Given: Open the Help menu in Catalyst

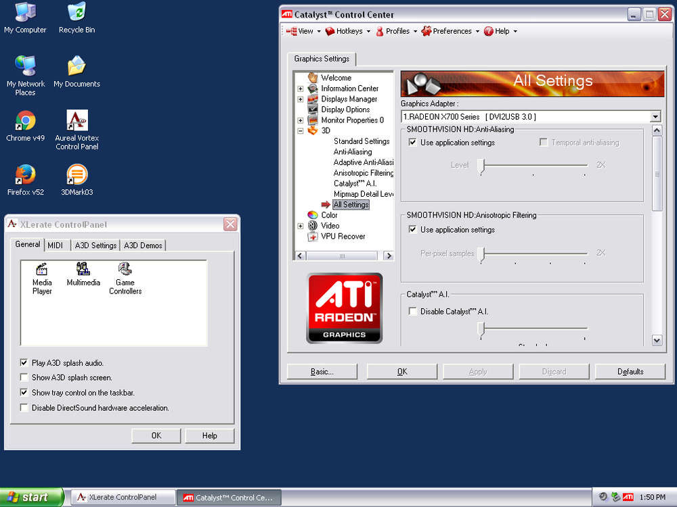Looking at the screenshot, I should click(500, 31).
